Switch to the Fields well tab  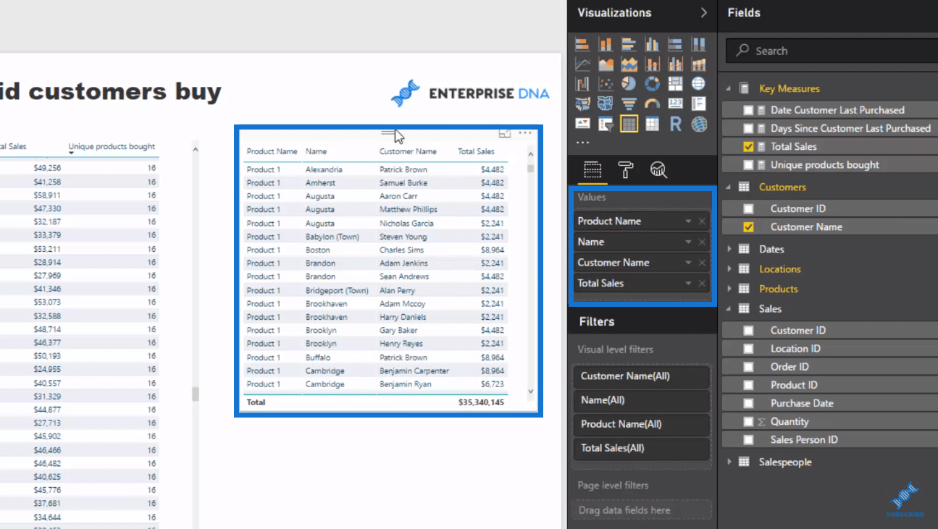click(592, 170)
